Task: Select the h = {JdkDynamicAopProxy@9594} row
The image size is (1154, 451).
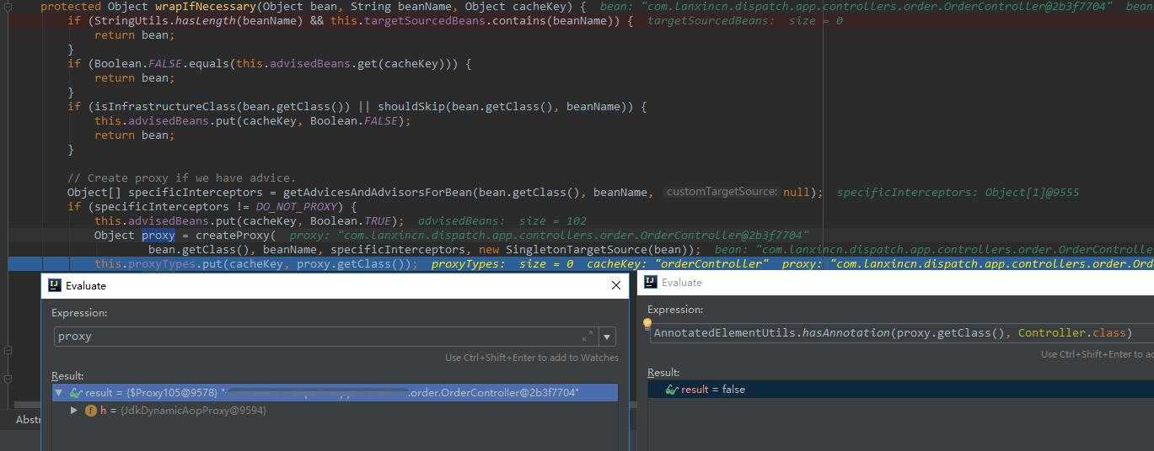Action: point(335,411)
